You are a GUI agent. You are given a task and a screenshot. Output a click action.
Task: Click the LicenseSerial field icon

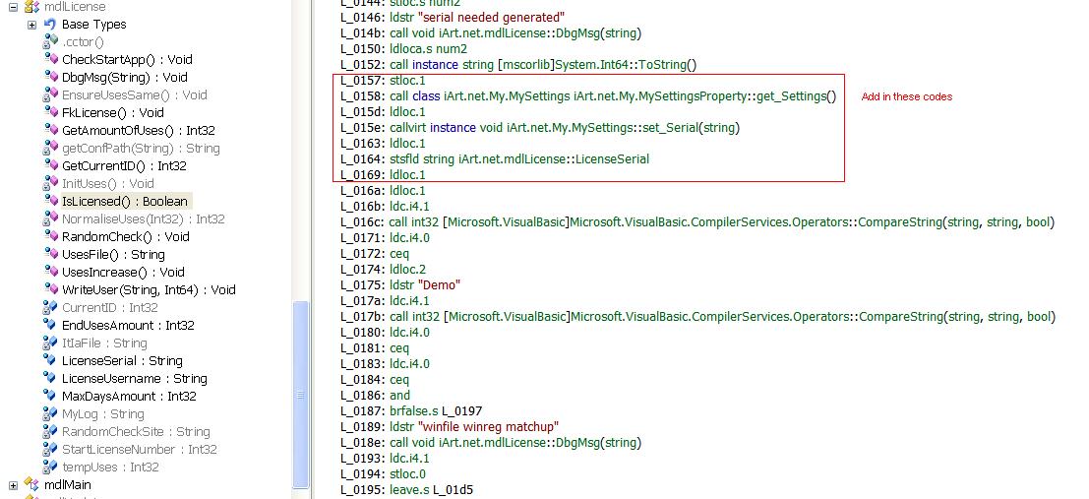50,360
